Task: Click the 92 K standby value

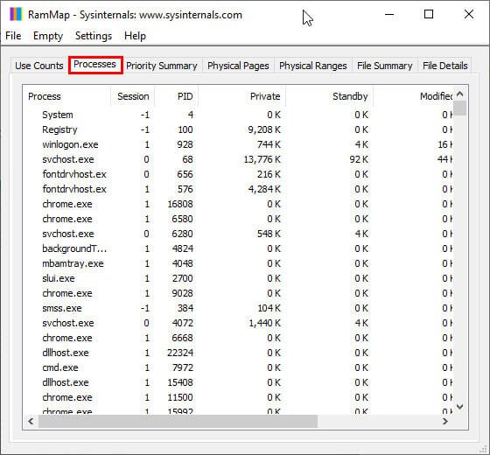Action: 359,159
